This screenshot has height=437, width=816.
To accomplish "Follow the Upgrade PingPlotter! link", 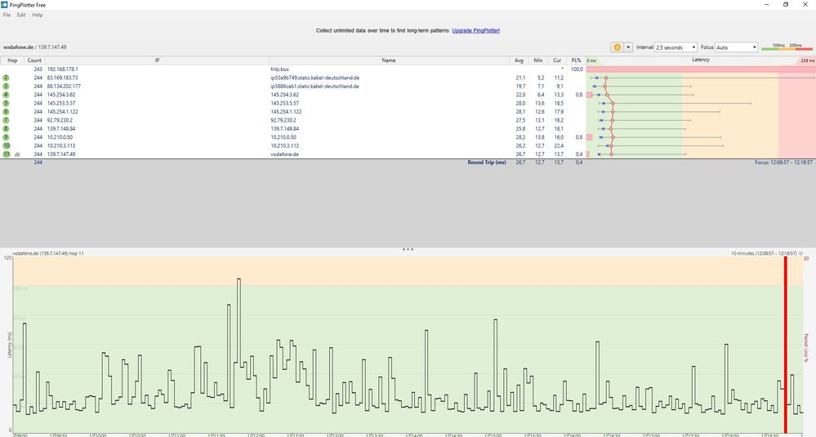I will (475, 31).
